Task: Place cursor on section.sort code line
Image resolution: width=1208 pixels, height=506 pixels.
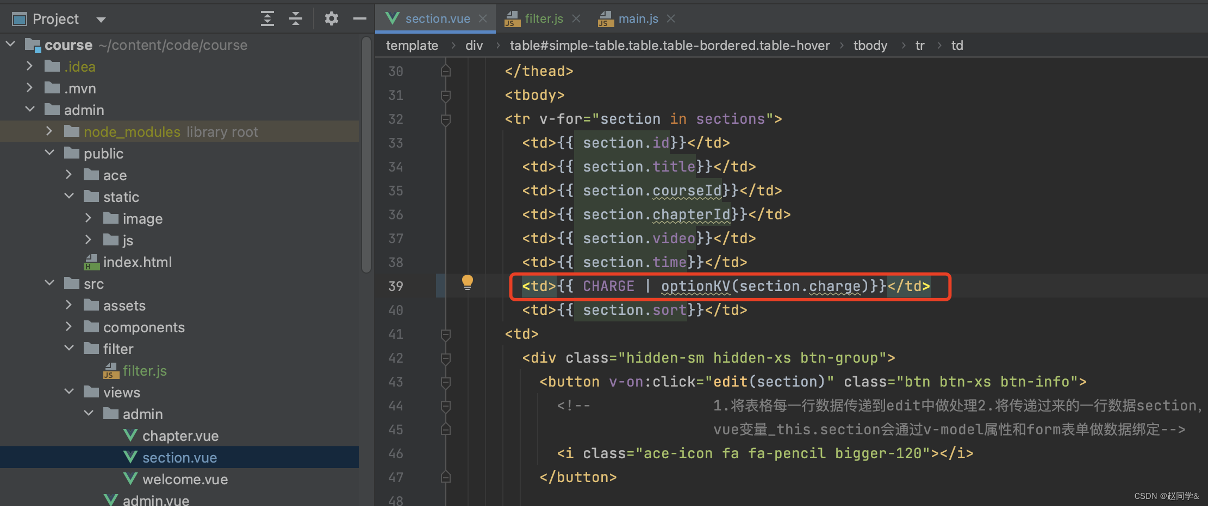Action: point(634,310)
